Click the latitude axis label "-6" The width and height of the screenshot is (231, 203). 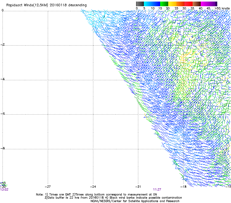tap(2, 113)
